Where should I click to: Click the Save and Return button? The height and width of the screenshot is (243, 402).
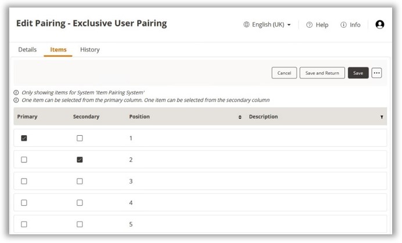coord(322,73)
